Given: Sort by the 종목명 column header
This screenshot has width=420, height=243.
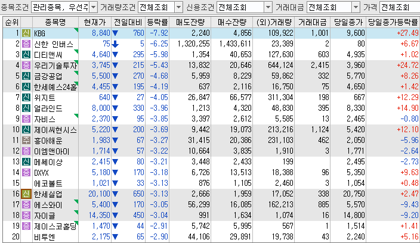Looking at the screenshot, I should pyautogui.click(x=55, y=22).
